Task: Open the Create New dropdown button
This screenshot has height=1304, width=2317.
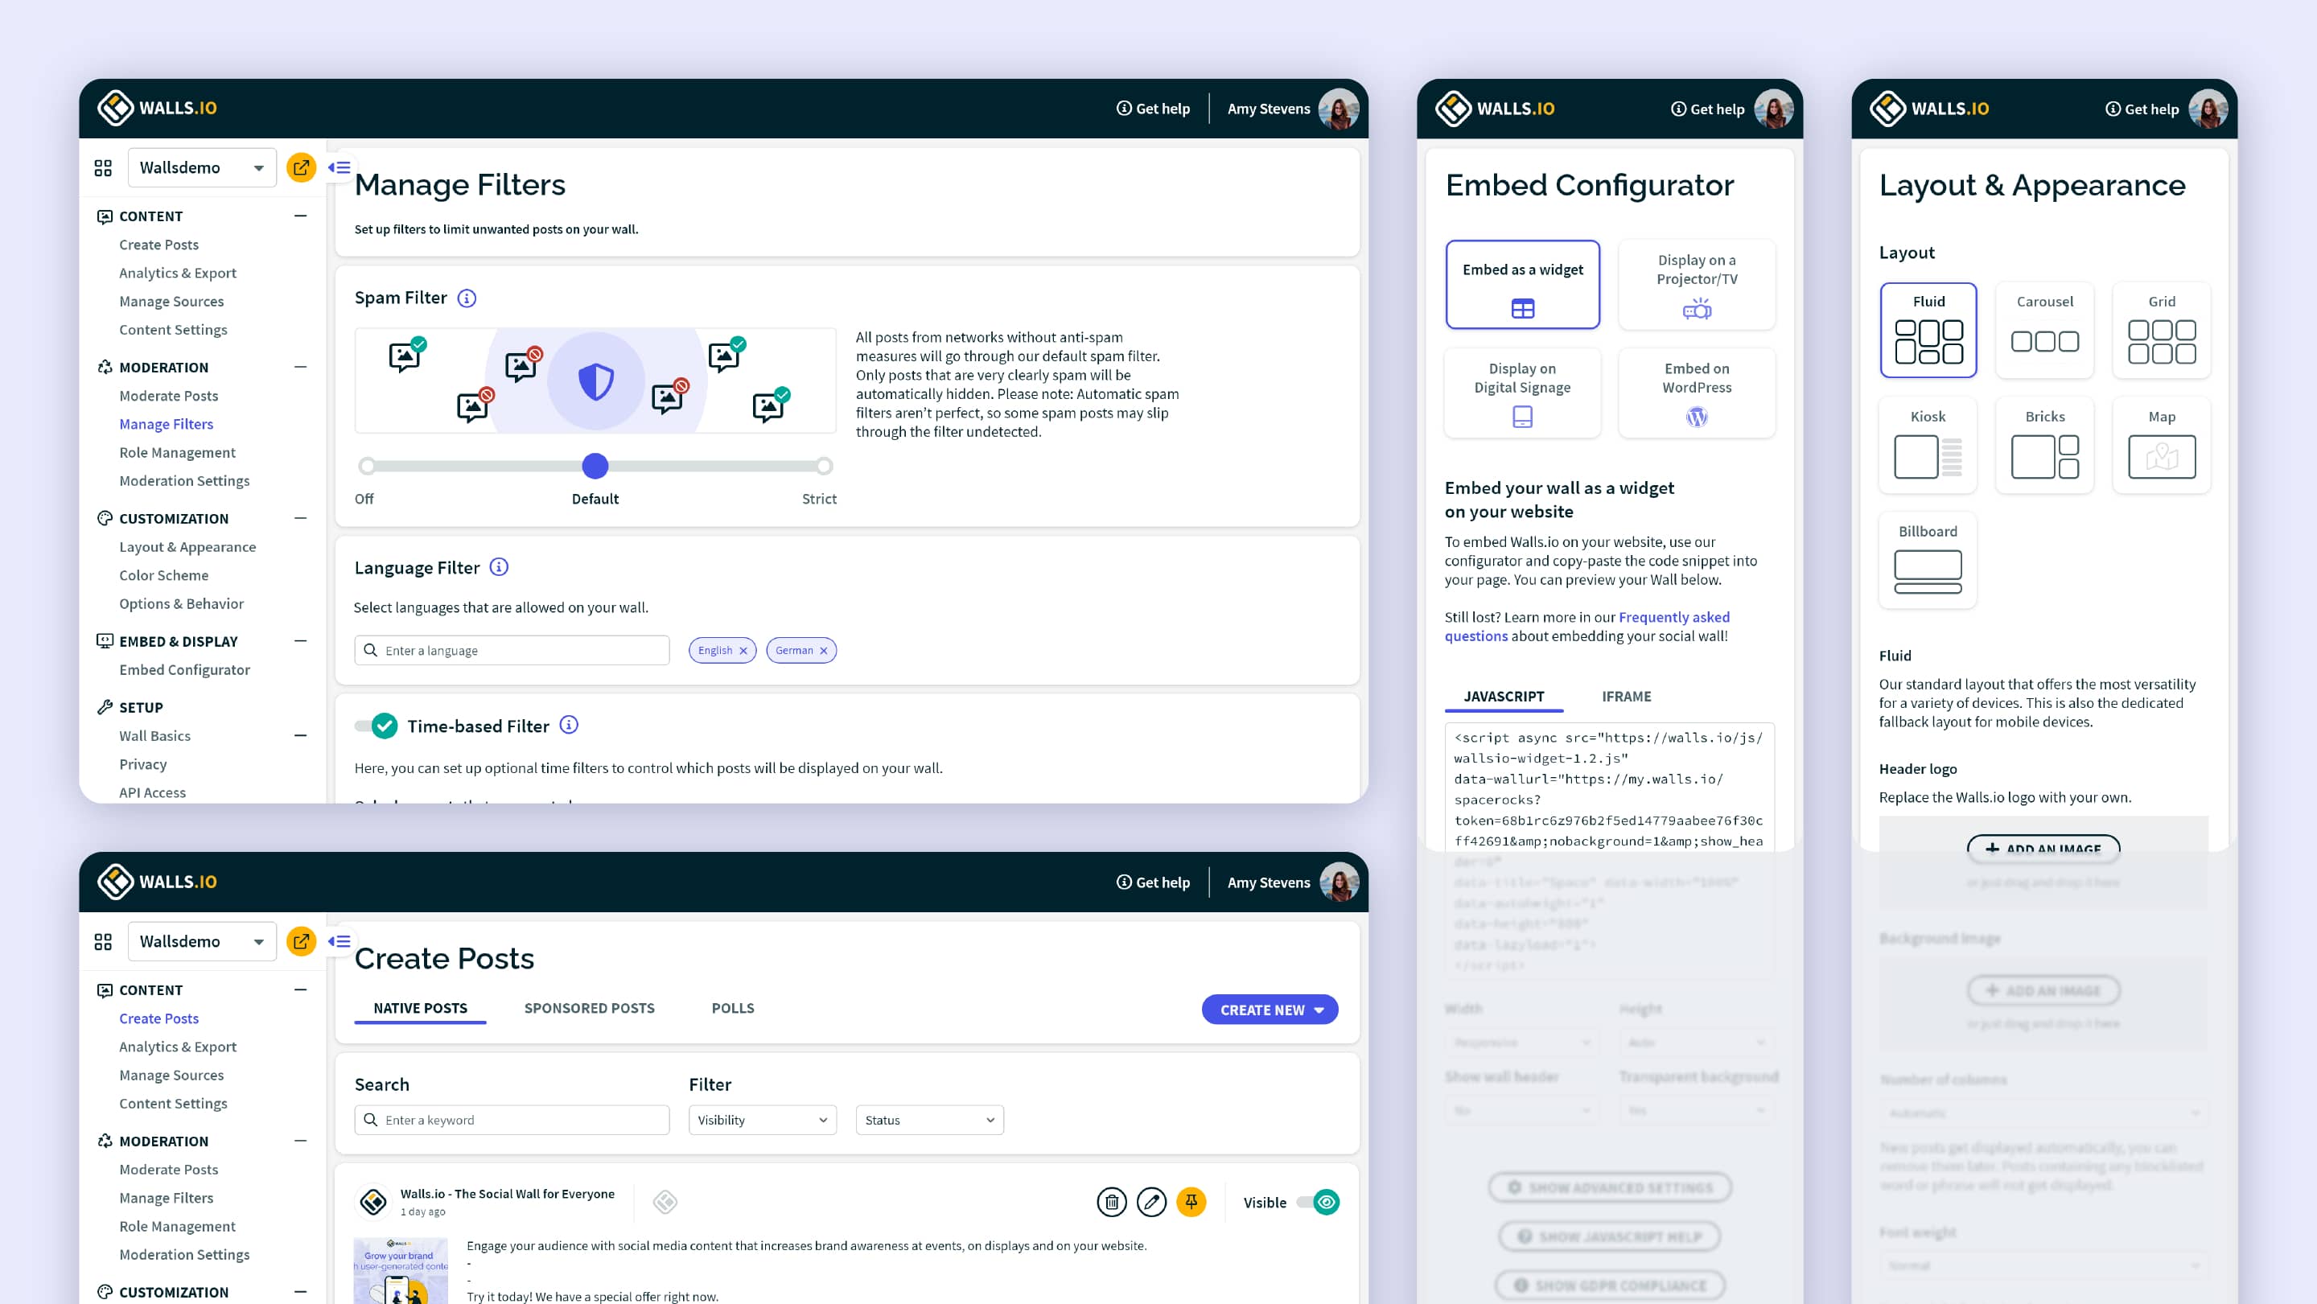Action: [1270, 1010]
